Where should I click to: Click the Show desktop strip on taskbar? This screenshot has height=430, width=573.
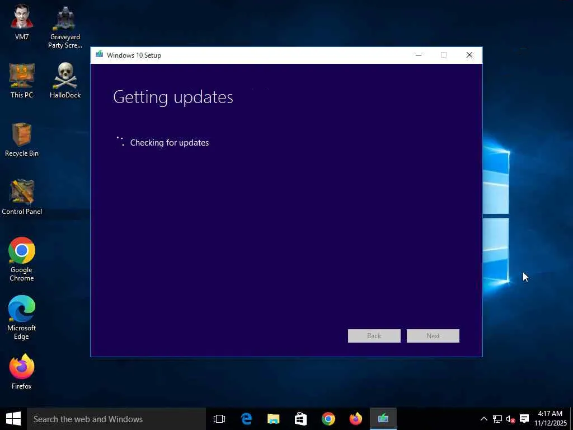coord(571,419)
